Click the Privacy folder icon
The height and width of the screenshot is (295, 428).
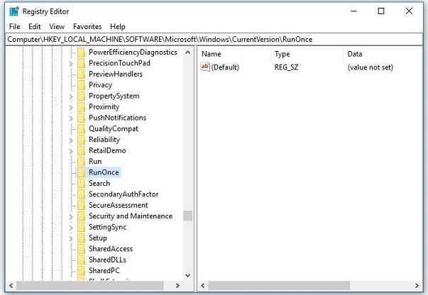pos(81,85)
